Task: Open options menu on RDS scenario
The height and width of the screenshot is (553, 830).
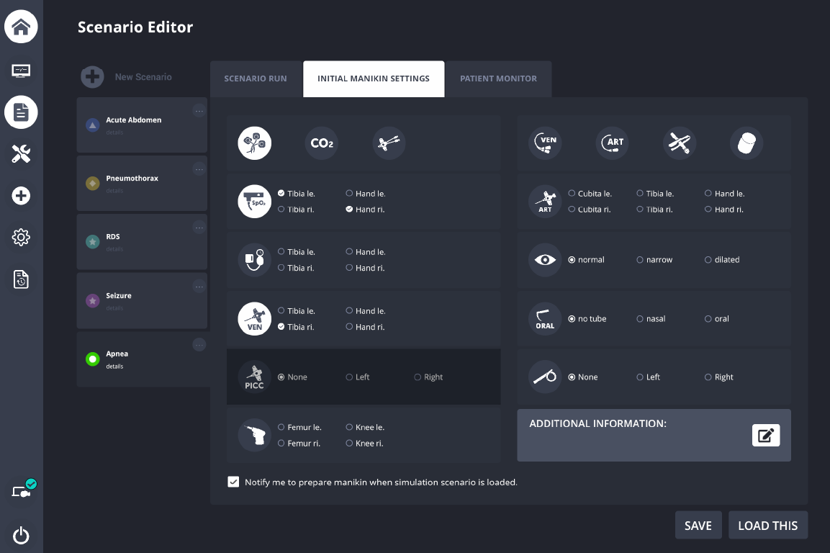Action: point(199,227)
